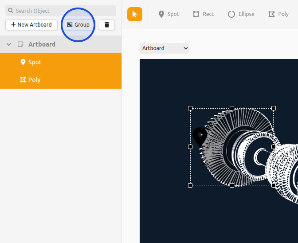Click the right-middle selection handle
The image size is (298, 243).
pyautogui.click(x=274, y=147)
